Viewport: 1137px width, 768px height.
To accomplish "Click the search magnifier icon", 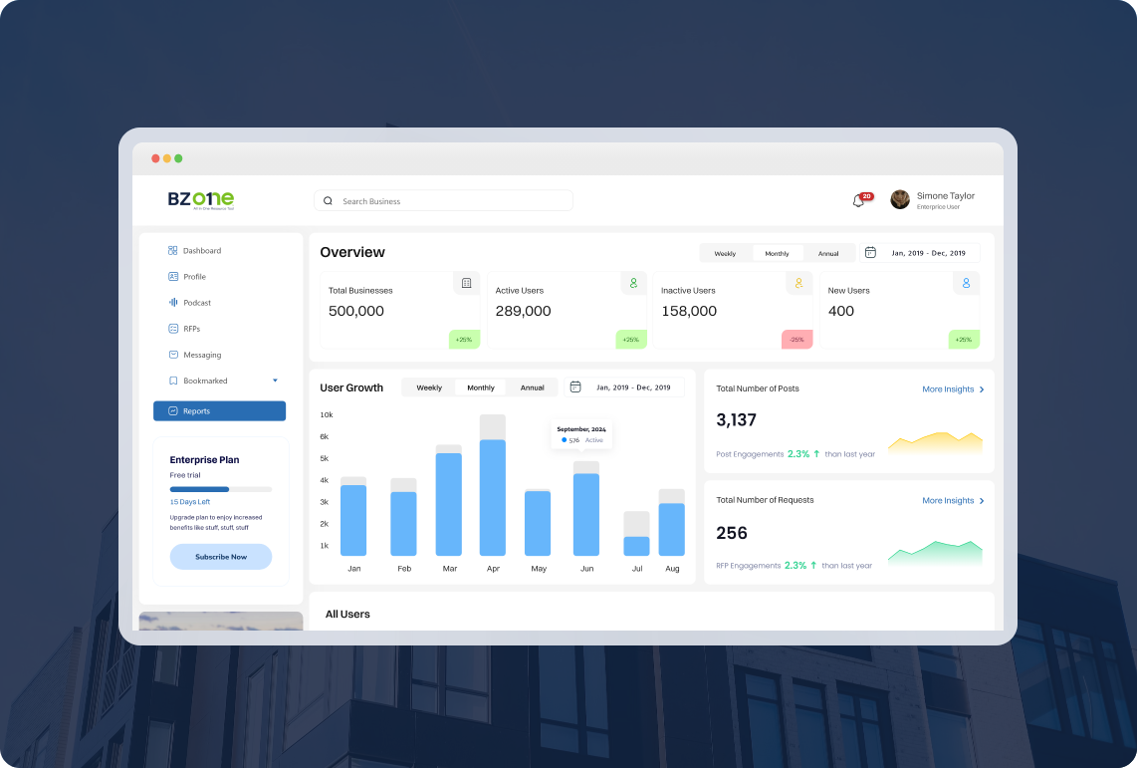I will [x=328, y=200].
